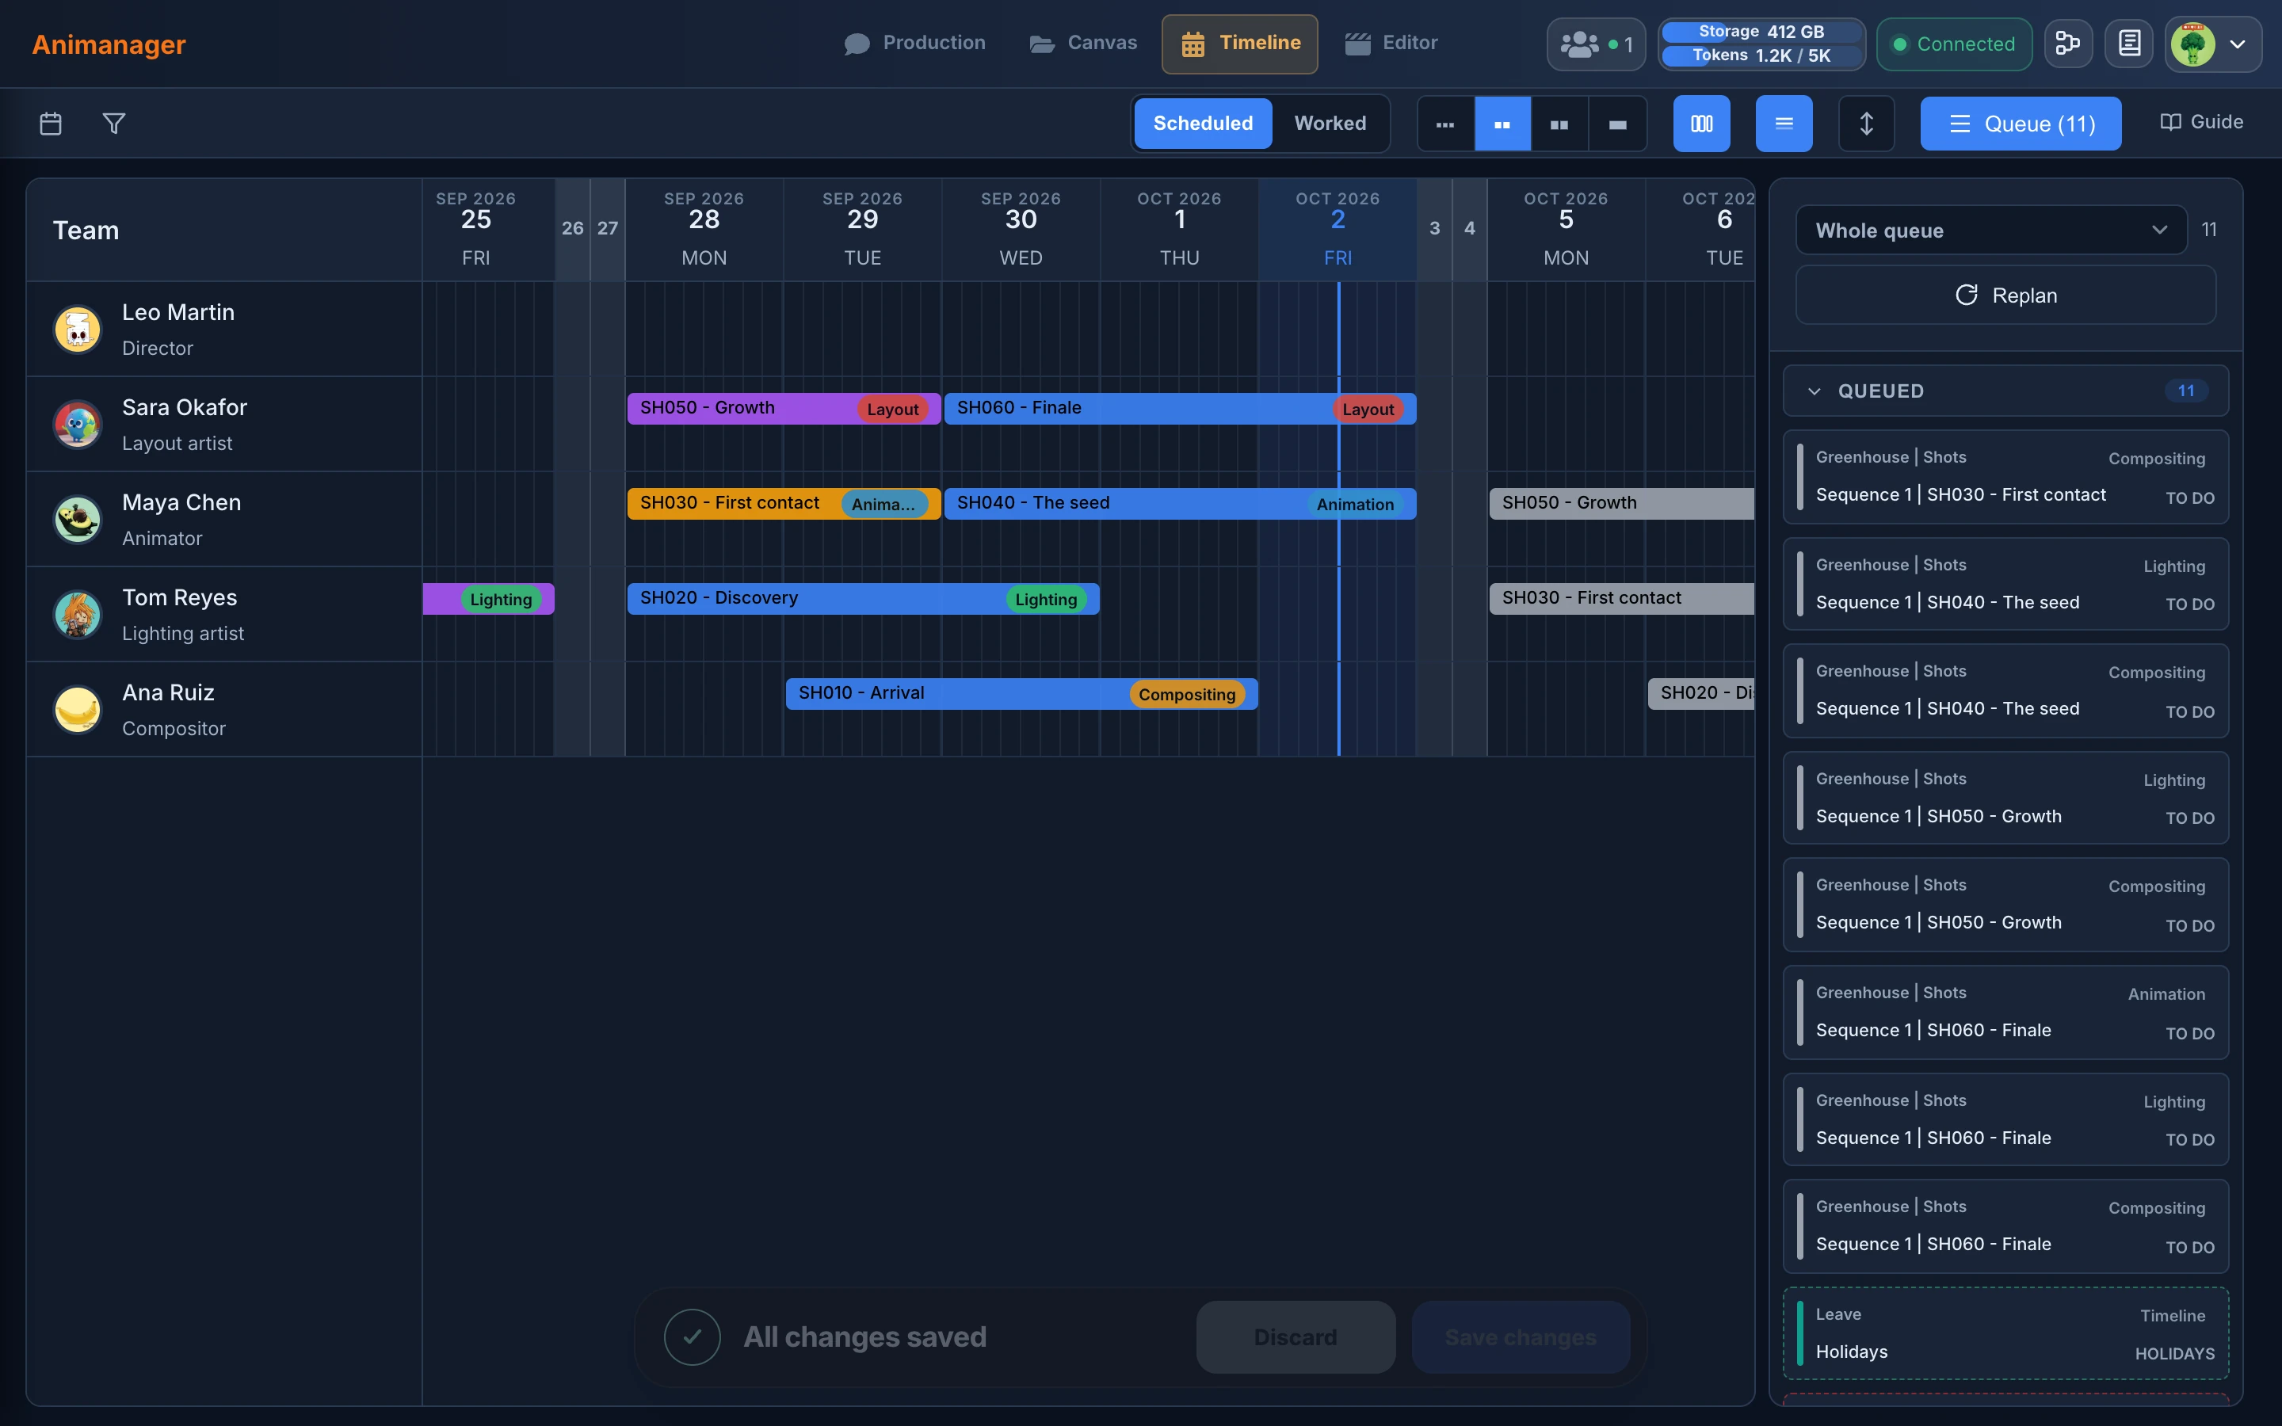Select Tom's gray SH030 - First contact bar
The image size is (2282, 1426).
coord(1621,599)
